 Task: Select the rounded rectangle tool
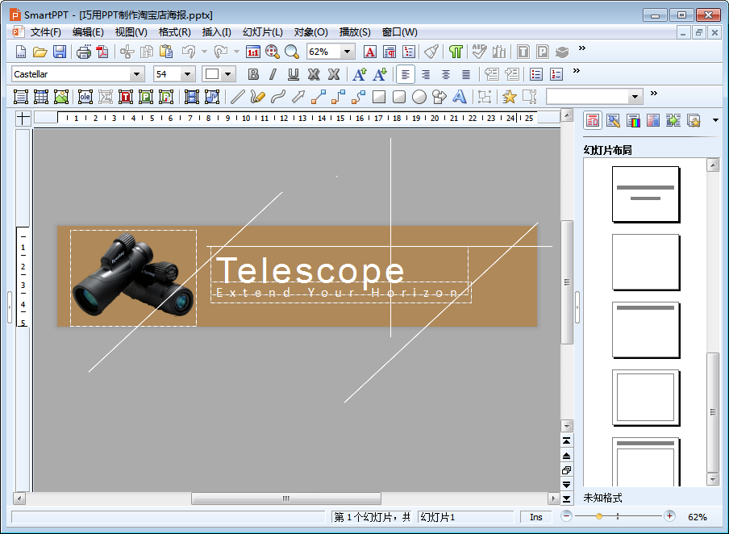399,97
